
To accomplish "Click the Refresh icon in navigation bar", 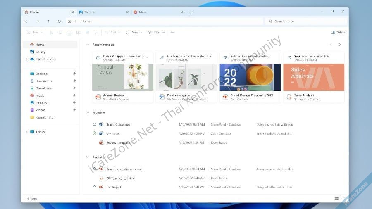I will (x=59, y=21).
